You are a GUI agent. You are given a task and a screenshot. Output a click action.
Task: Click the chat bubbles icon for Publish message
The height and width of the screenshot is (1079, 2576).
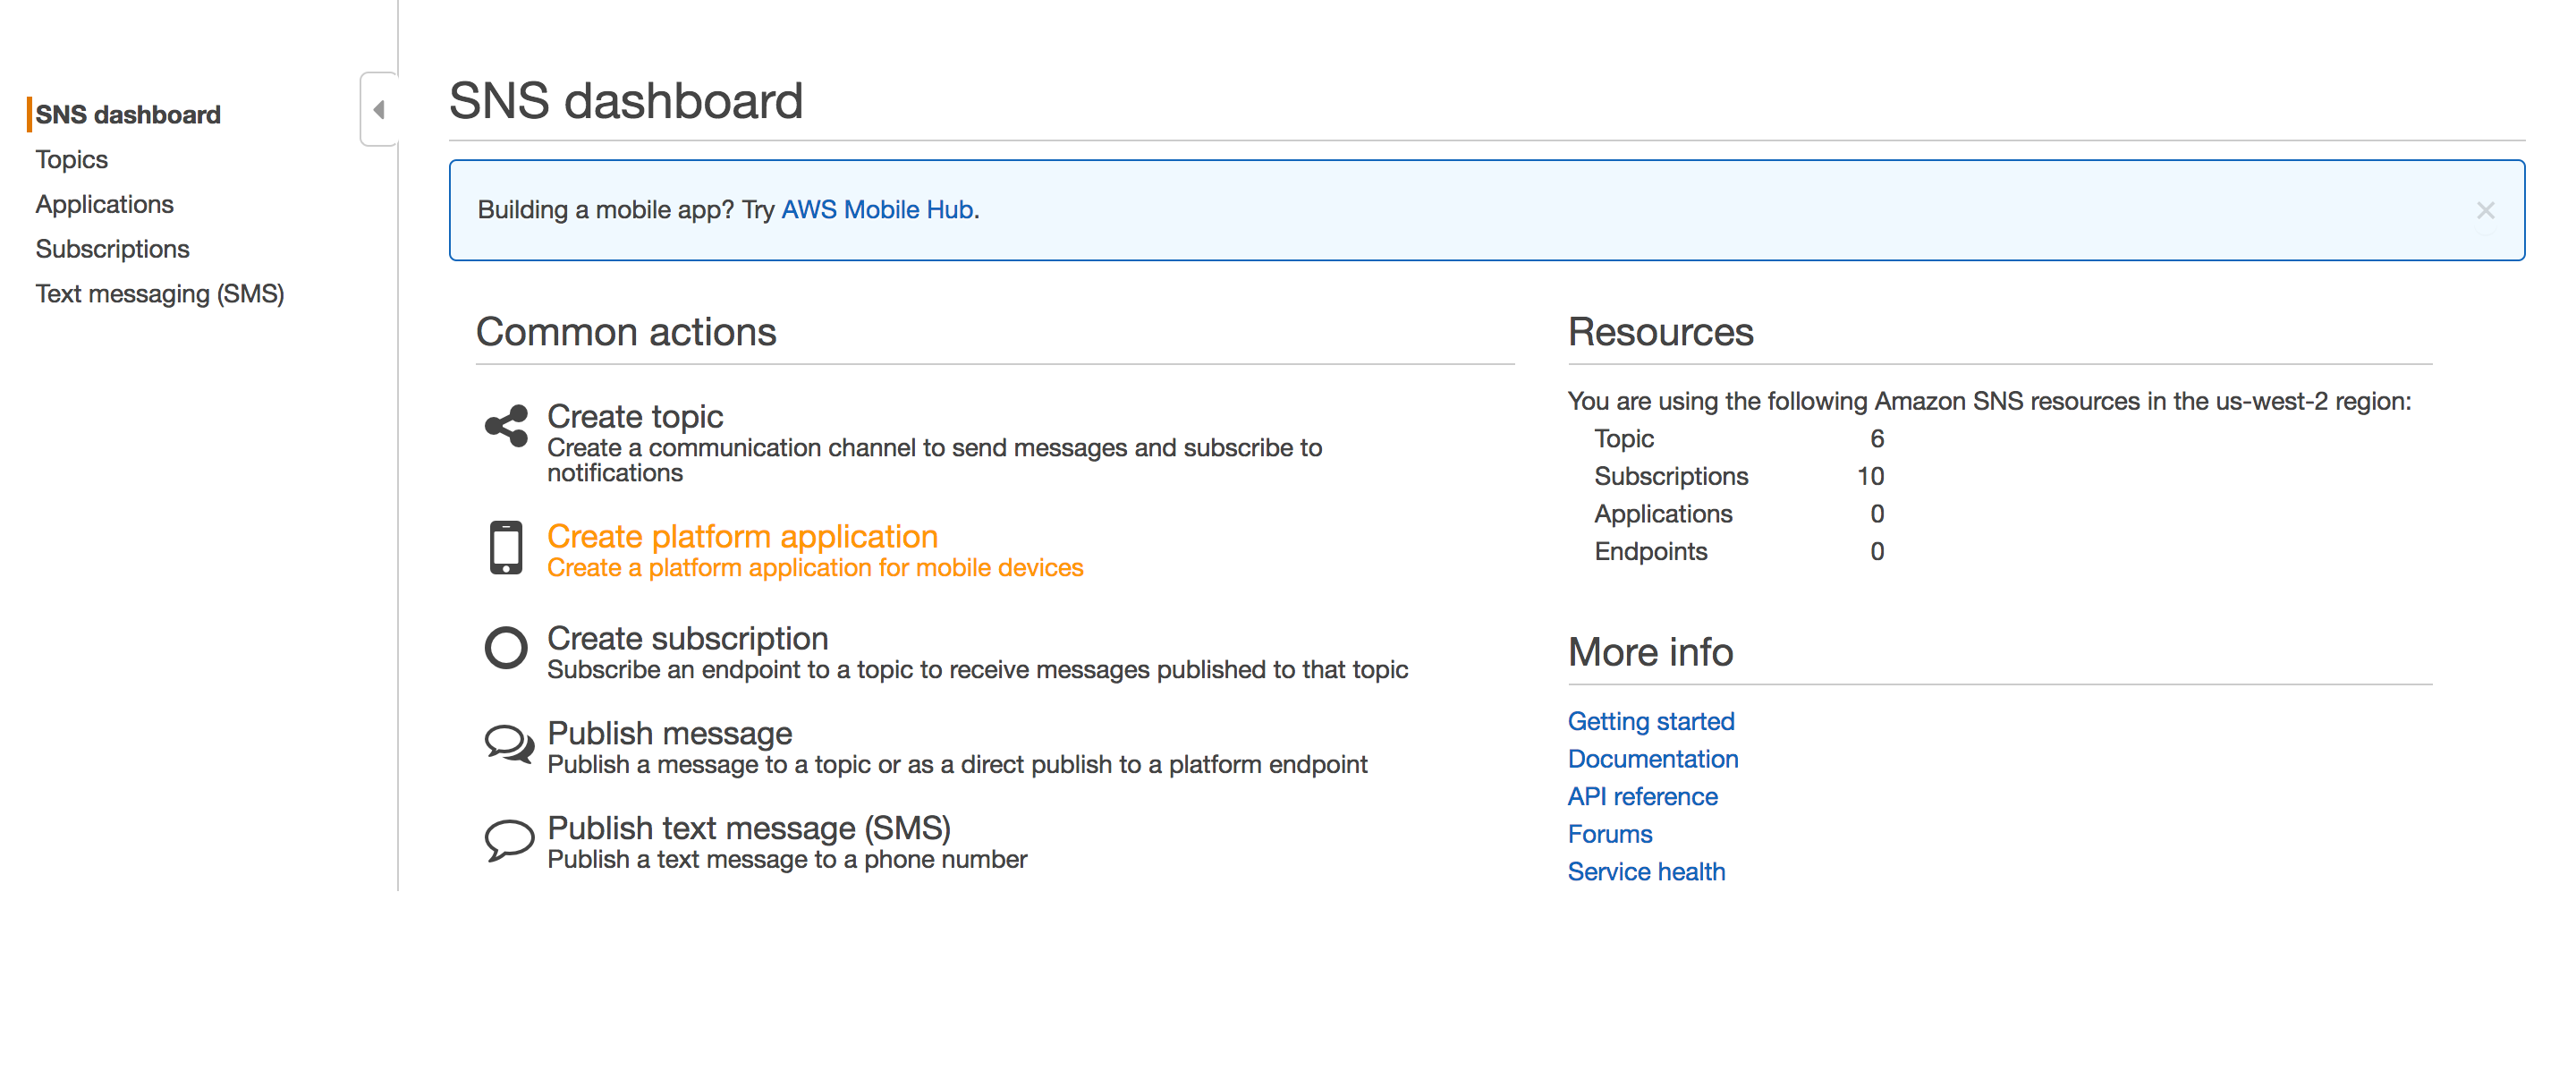pos(509,744)
